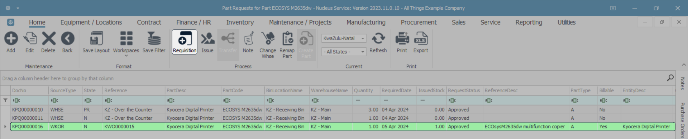The image size is (688, 139).
Task: Click the Requisition button
Action: click(185, 42)
